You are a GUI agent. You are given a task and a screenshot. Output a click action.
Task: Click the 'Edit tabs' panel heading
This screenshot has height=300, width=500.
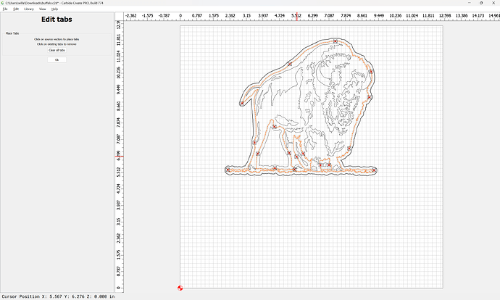click(x=57, y=19)
